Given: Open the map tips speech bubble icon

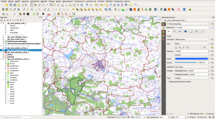Looking at the screenshot, I should click(131, 5).
